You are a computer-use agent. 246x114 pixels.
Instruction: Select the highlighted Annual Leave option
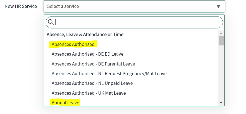click(65, 103)
